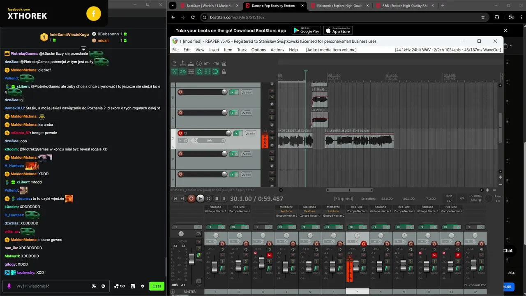Open Project settings info icon
The height and width of the screenshot is (296, 526).
(199, 63)
